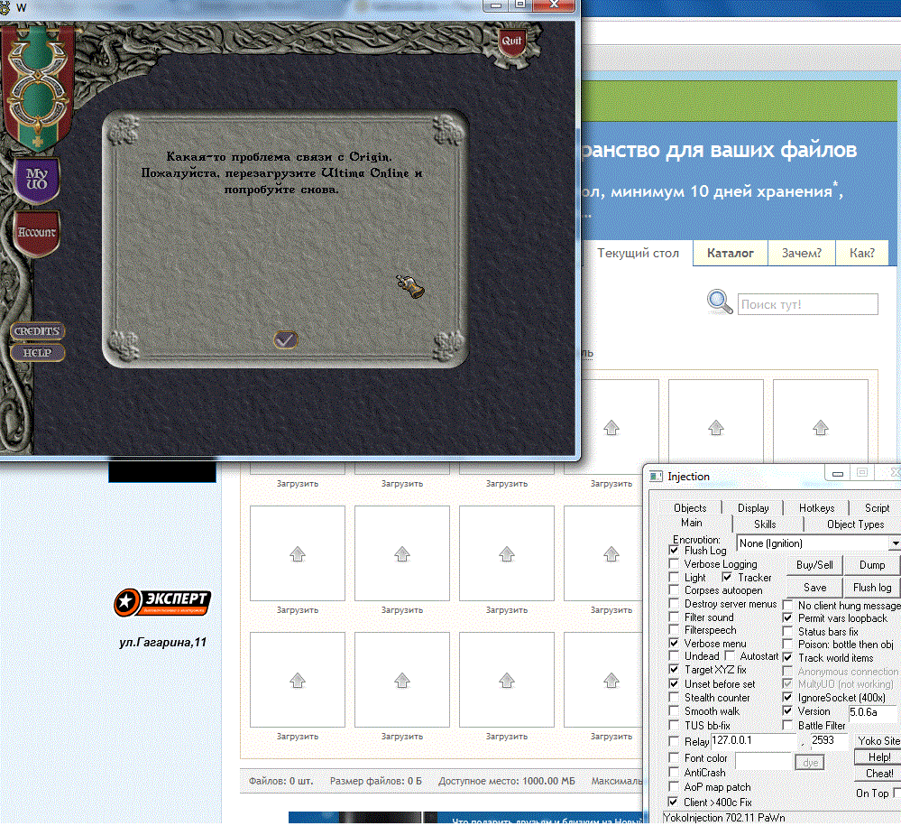This screenshot has width=901, height=826.
Task: Click the ЭКСПЕРТ store logo banner
Action: [x=162, y=601]
